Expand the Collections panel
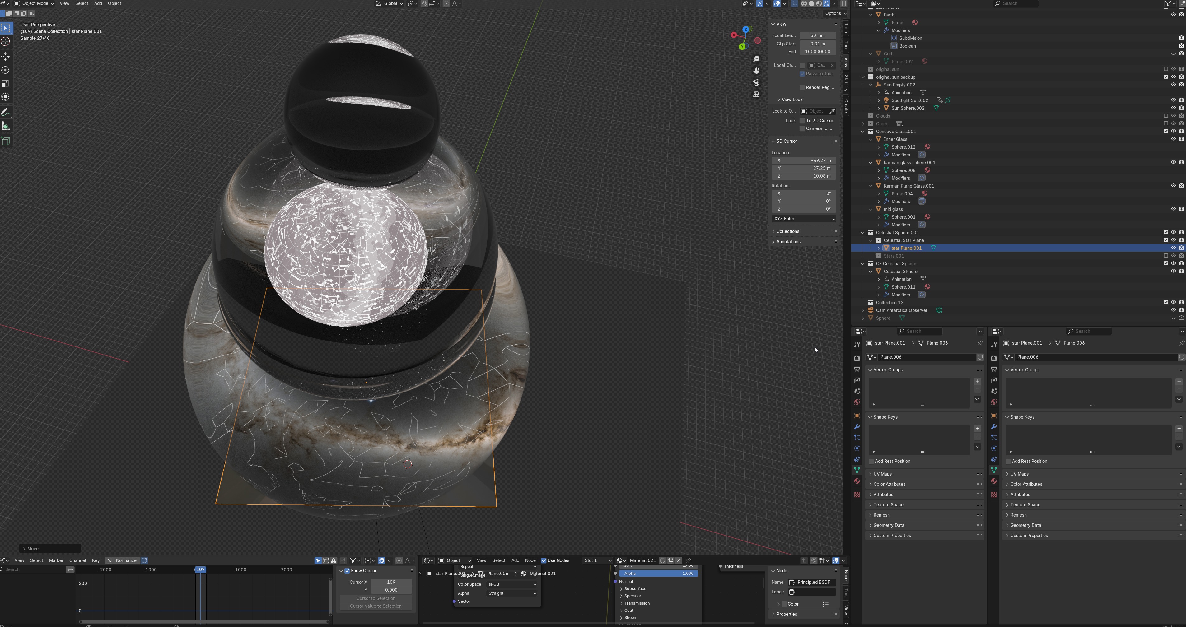The height and width of the screenshot is (627, 1186). (787, 232)
